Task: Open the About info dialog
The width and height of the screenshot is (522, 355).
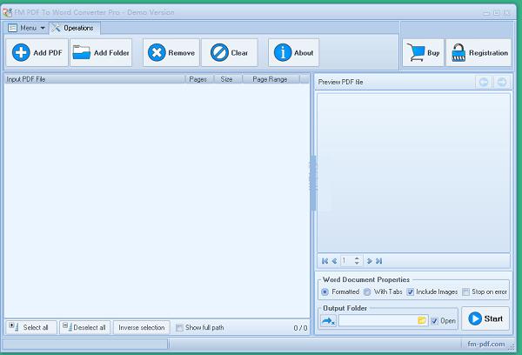Action: pos(293,53)
